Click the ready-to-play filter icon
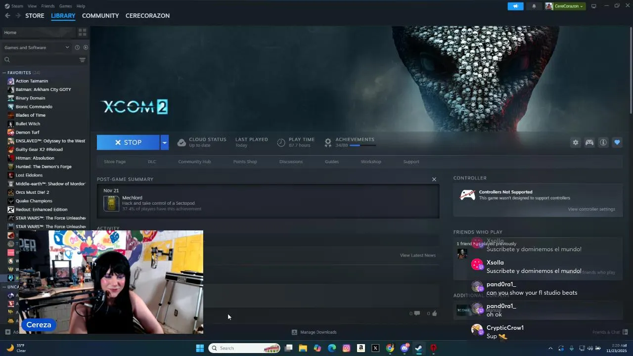633x356 pixels. [x=86, y=47]
